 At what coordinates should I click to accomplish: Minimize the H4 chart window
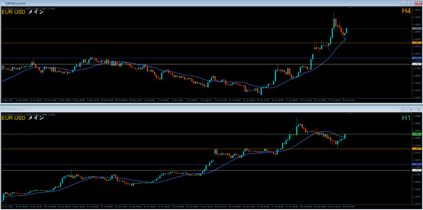point(404,3)
